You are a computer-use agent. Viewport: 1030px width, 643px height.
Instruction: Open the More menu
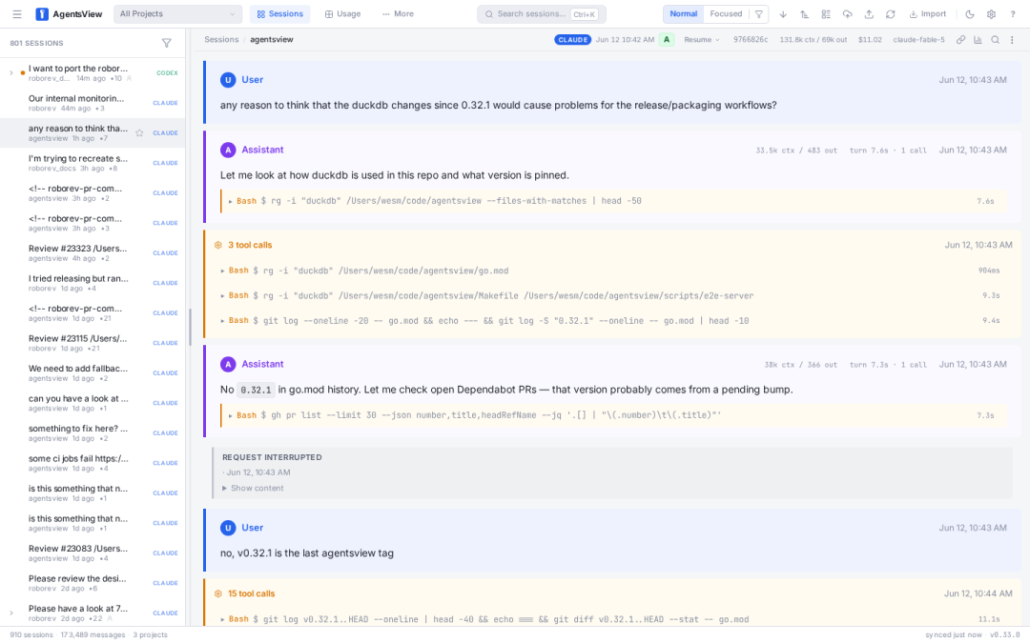click(398, 13)
